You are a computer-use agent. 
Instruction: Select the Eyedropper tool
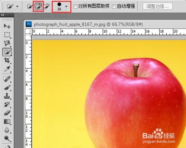coord(7,69)
